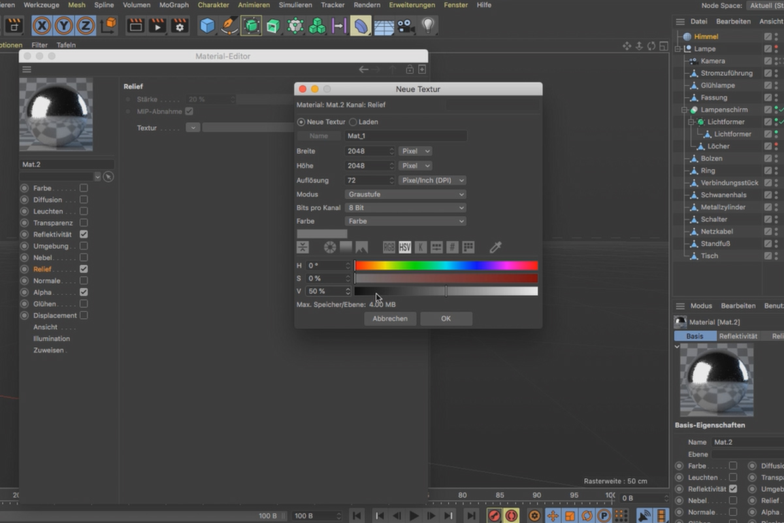Viewport: 784px width, 523px height.
Task: Open the Fenster menu
Action: click(x=456, y=5)
